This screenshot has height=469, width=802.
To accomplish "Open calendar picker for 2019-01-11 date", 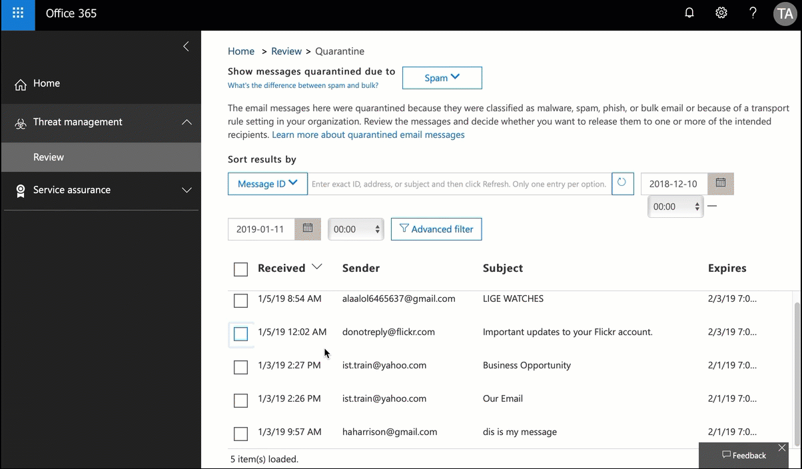I will (x=308, y=229).
